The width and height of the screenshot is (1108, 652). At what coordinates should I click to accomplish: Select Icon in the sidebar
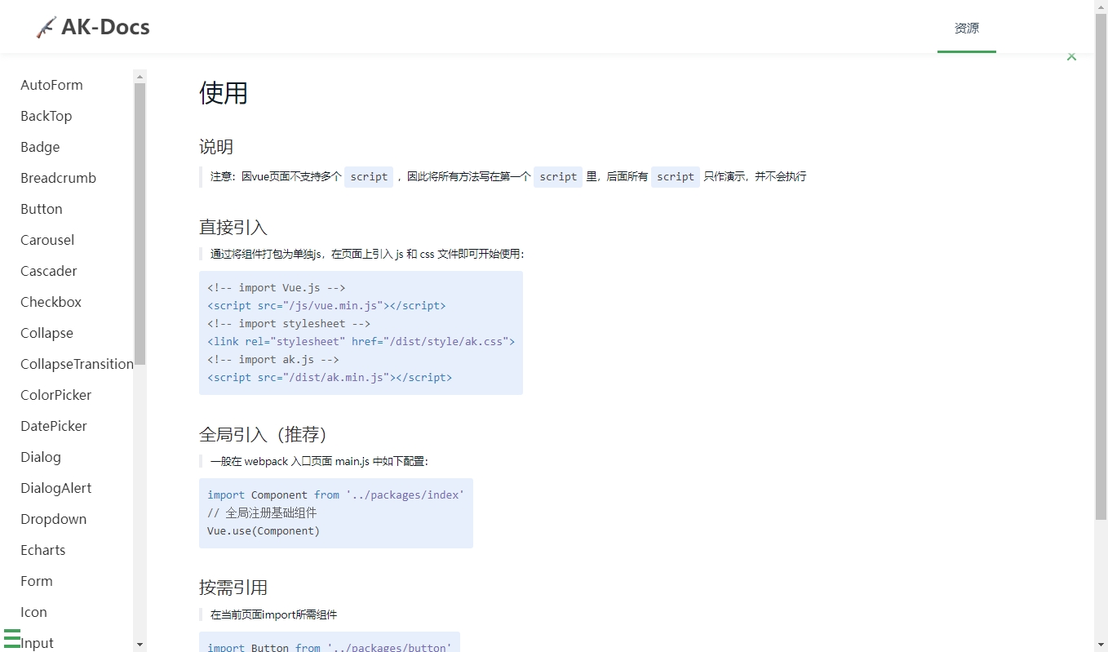tap(33, 612)
